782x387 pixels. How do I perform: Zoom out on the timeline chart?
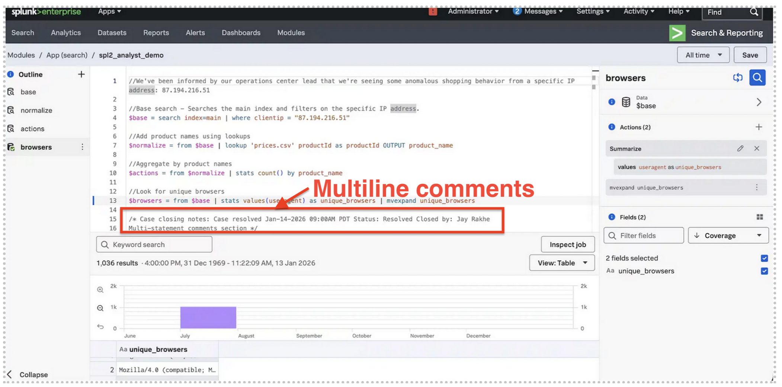[100, 308]
